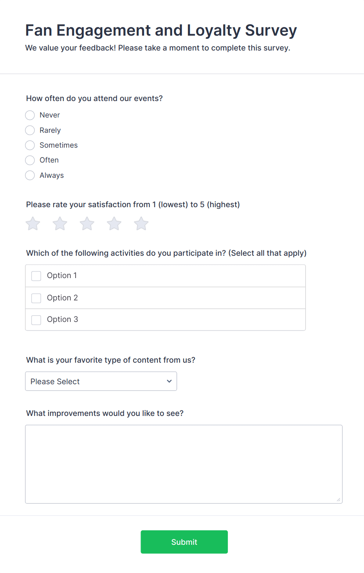
Task: Tick the 'Option 3' activity checkbox
Action: point(36,320)
